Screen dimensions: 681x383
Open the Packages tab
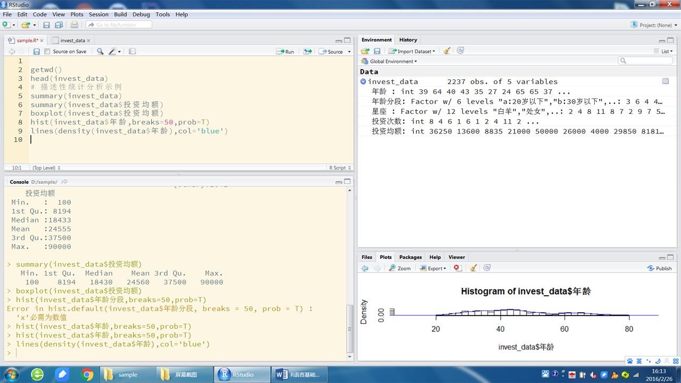click(410, 257)
